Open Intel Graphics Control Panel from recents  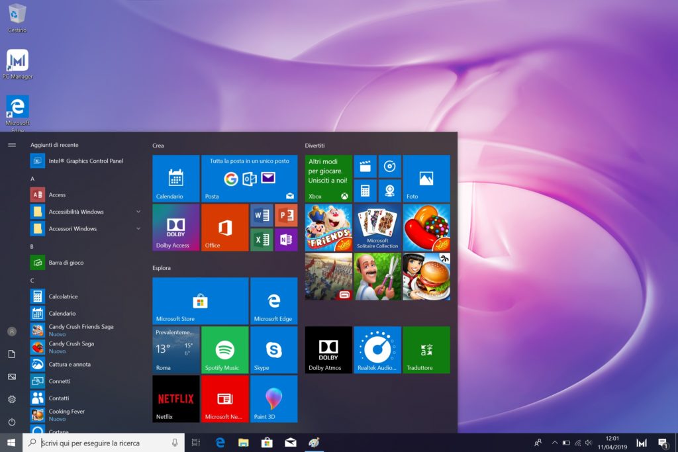(86, 161)
